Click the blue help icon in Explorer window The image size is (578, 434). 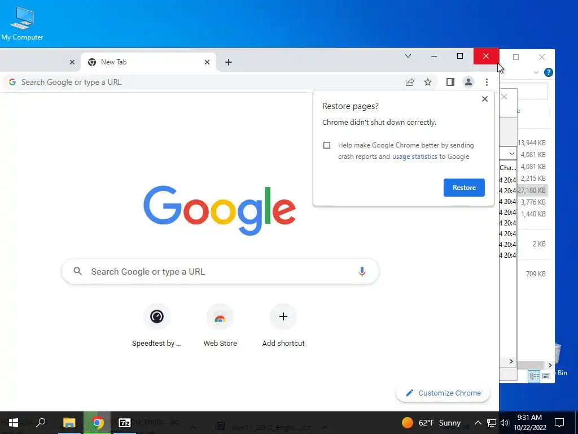[x=548, y=72]
